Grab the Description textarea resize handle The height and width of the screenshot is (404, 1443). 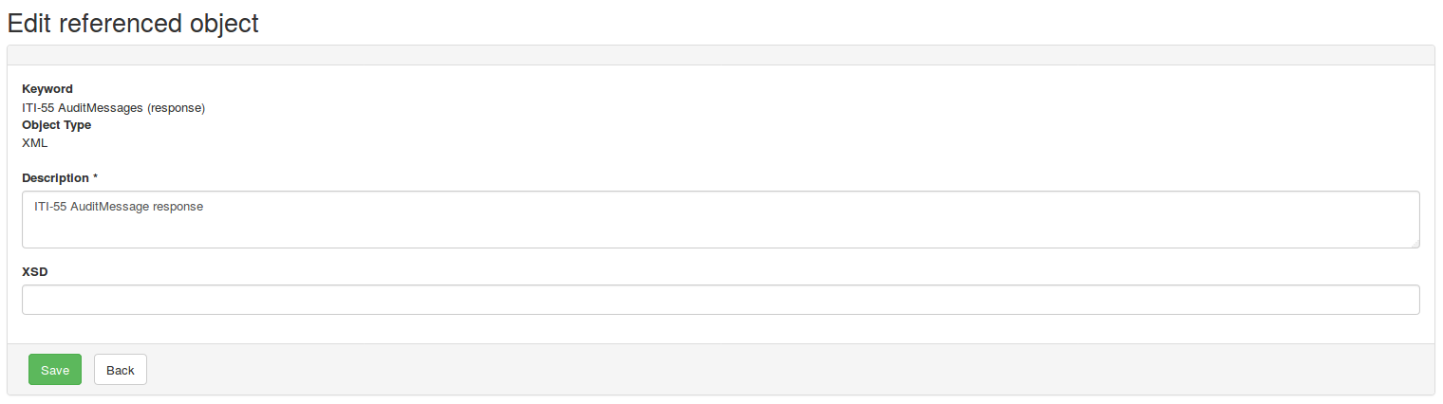[1415, 244]
